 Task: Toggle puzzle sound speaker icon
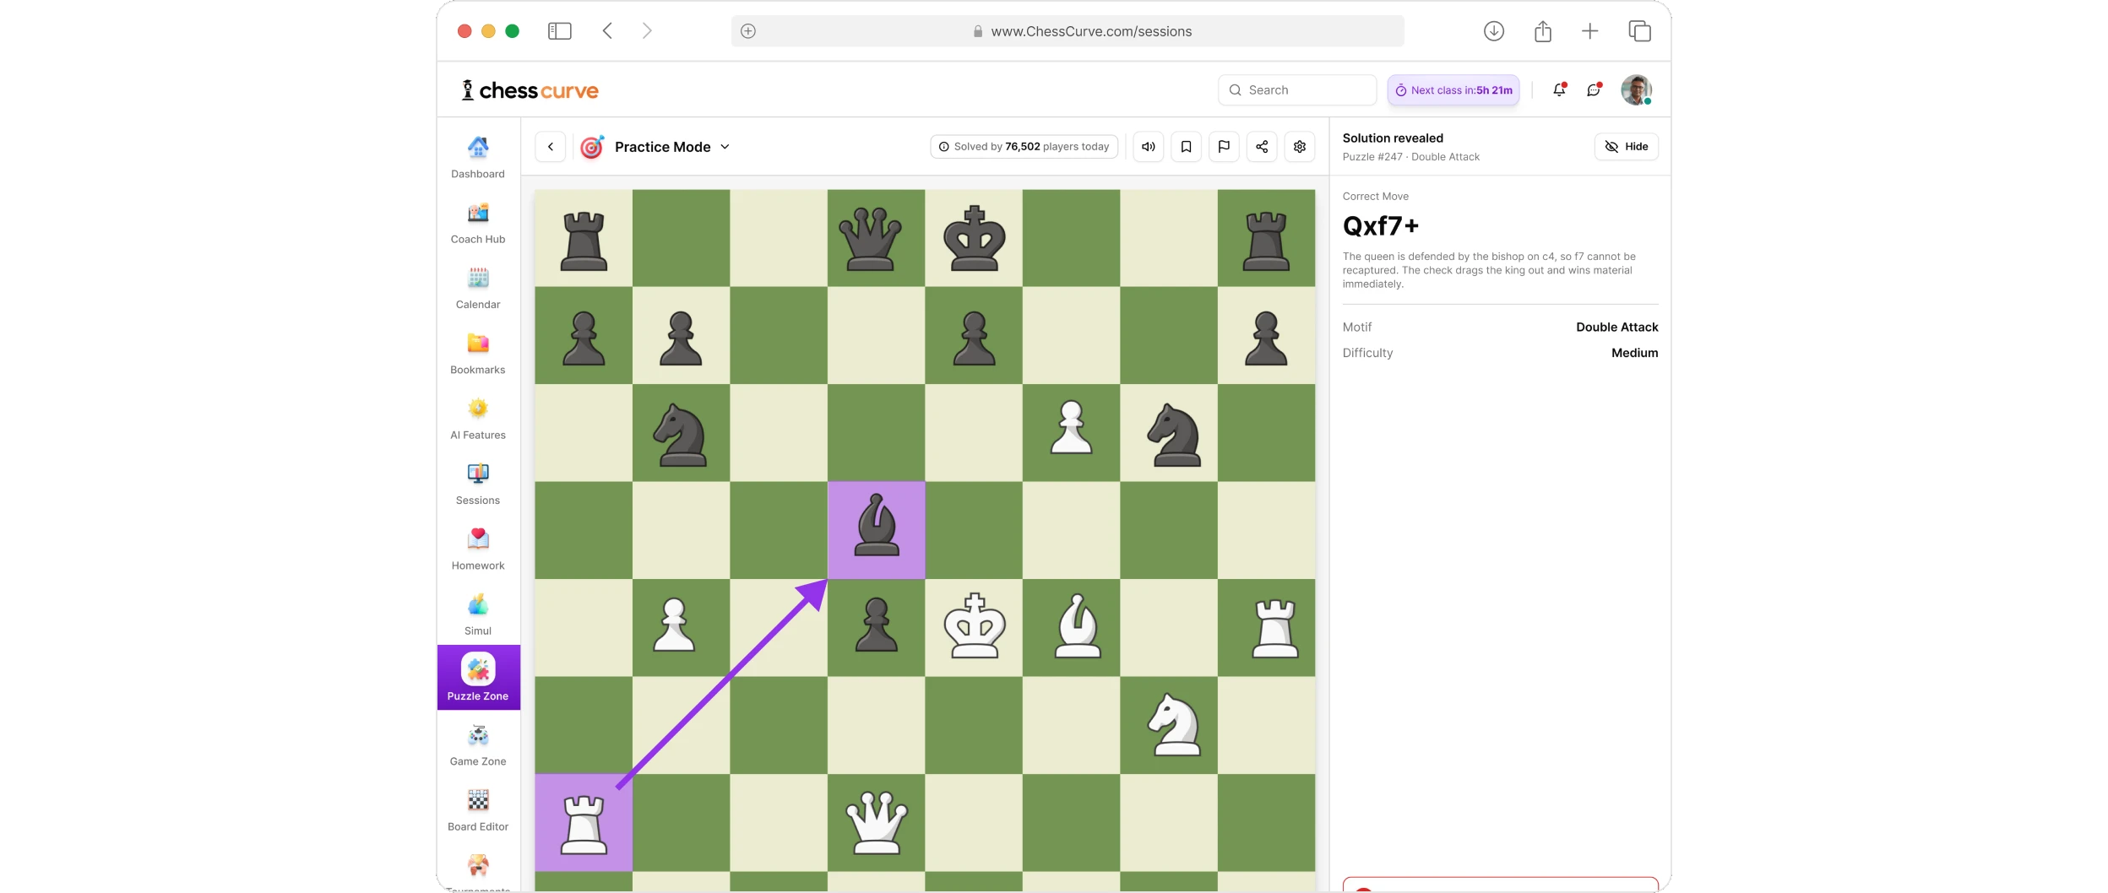click(1149, 147)
